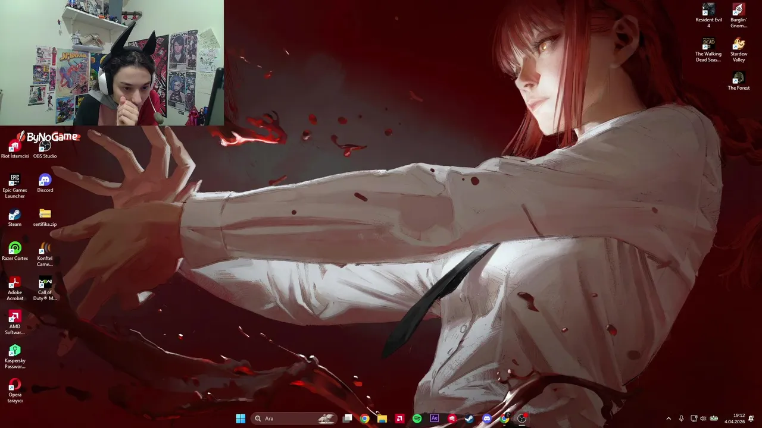
Task: Select the sertifika.zip file on desktop
Action: tap(45, 218)
